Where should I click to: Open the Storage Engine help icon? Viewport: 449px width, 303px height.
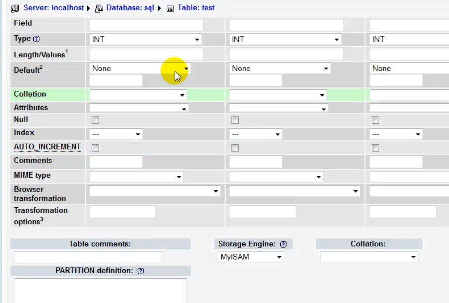(x=283, y=244)
